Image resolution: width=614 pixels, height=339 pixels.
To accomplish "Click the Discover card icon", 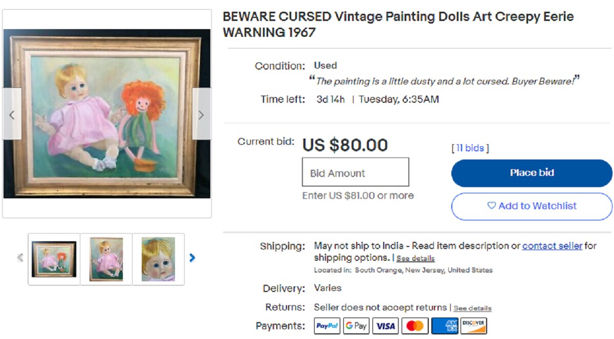I will (x=473, y=326).
